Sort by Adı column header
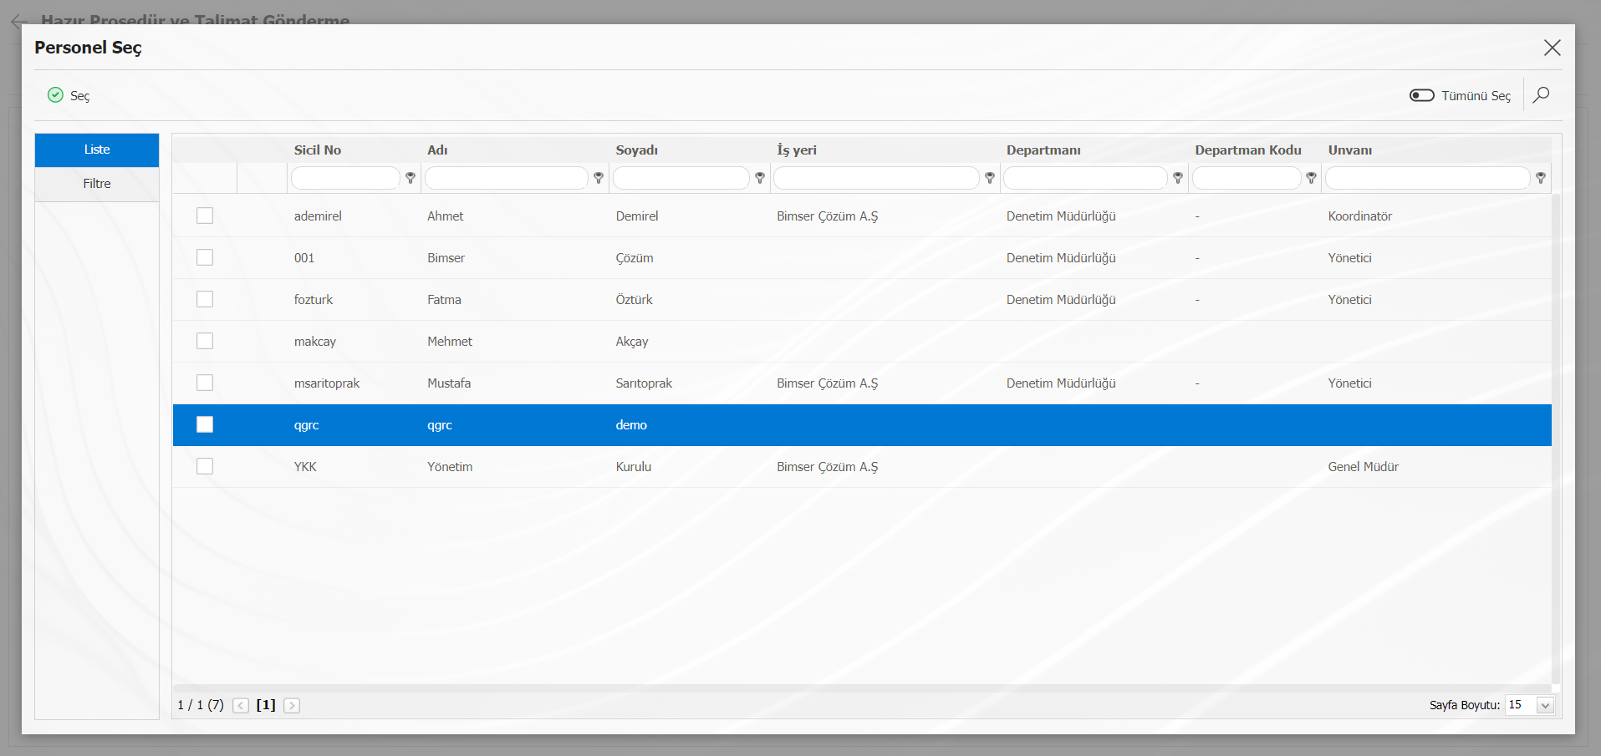The image size is (1601, 756). 437,150
